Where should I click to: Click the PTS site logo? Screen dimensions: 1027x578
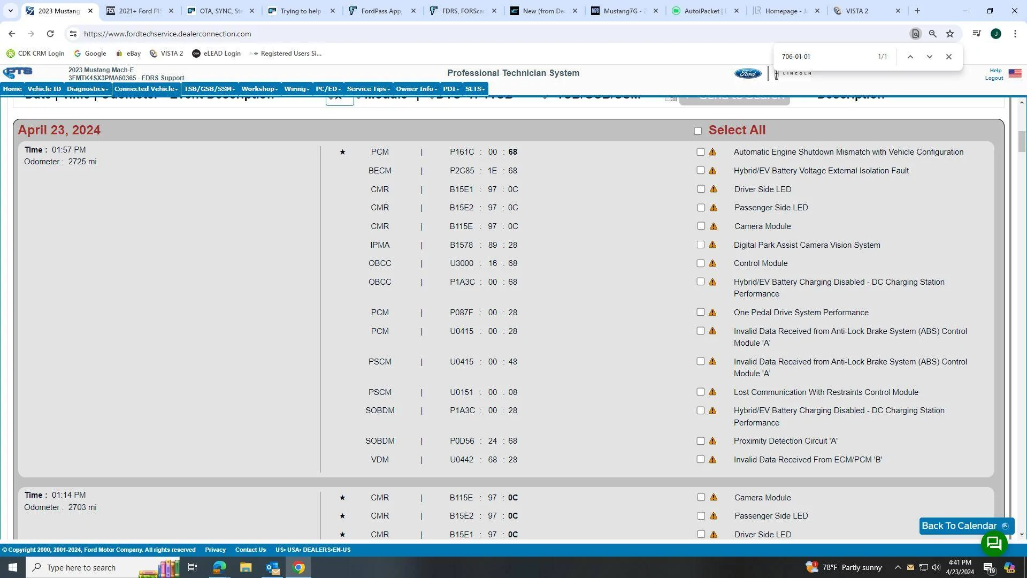18,73
